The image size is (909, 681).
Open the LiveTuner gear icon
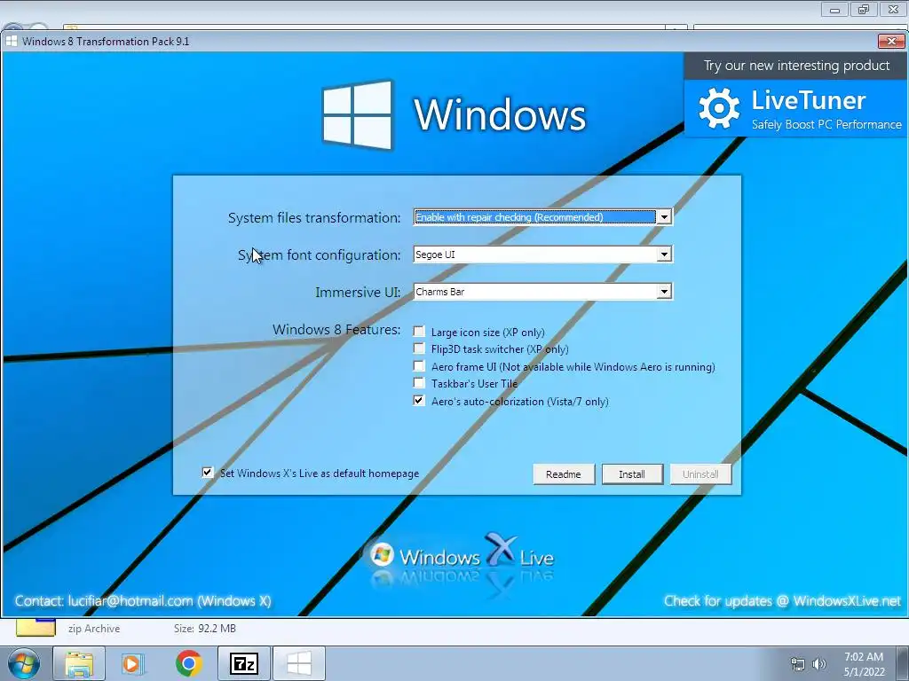pos(719,108)
